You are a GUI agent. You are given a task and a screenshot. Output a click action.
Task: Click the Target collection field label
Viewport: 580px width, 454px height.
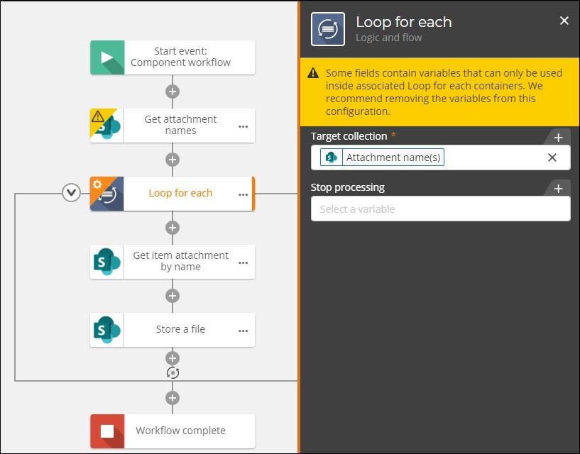349,136
